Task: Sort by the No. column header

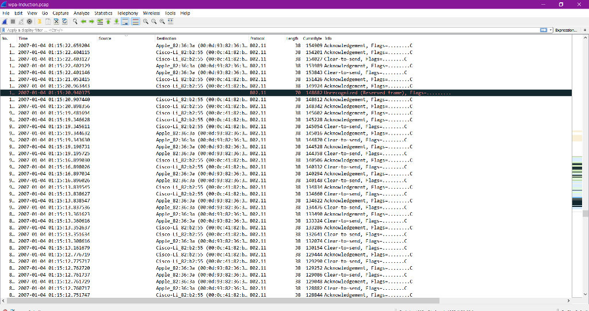Action: [x=9, y=39]
